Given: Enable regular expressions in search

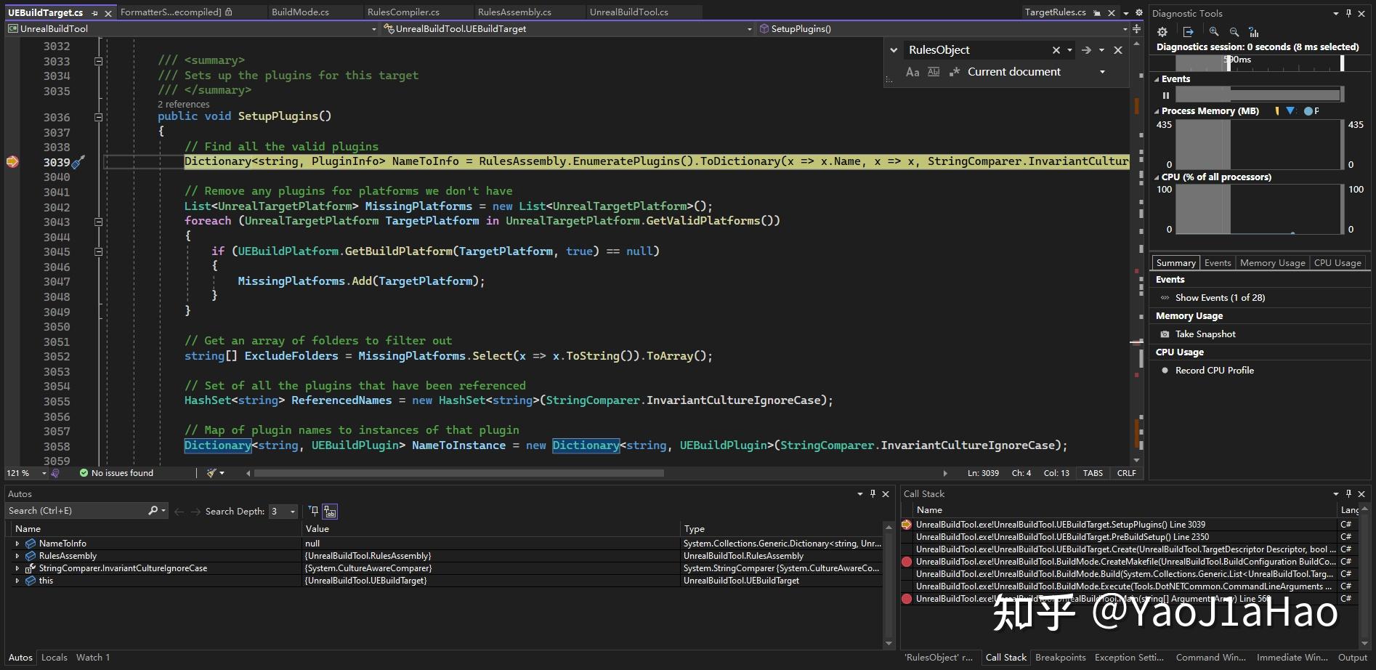Looking at the screenshot, I should [x=955, y=71].
